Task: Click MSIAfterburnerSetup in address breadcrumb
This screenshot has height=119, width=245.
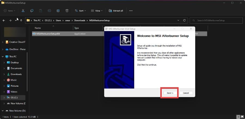Action: tap(99, 20)
